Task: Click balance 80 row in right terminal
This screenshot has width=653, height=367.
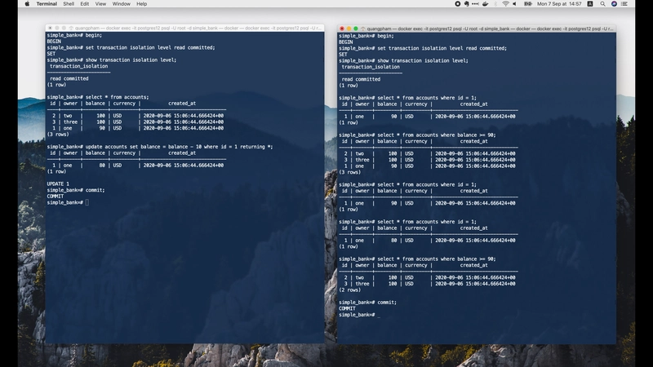Action: (x=428, y=241)
